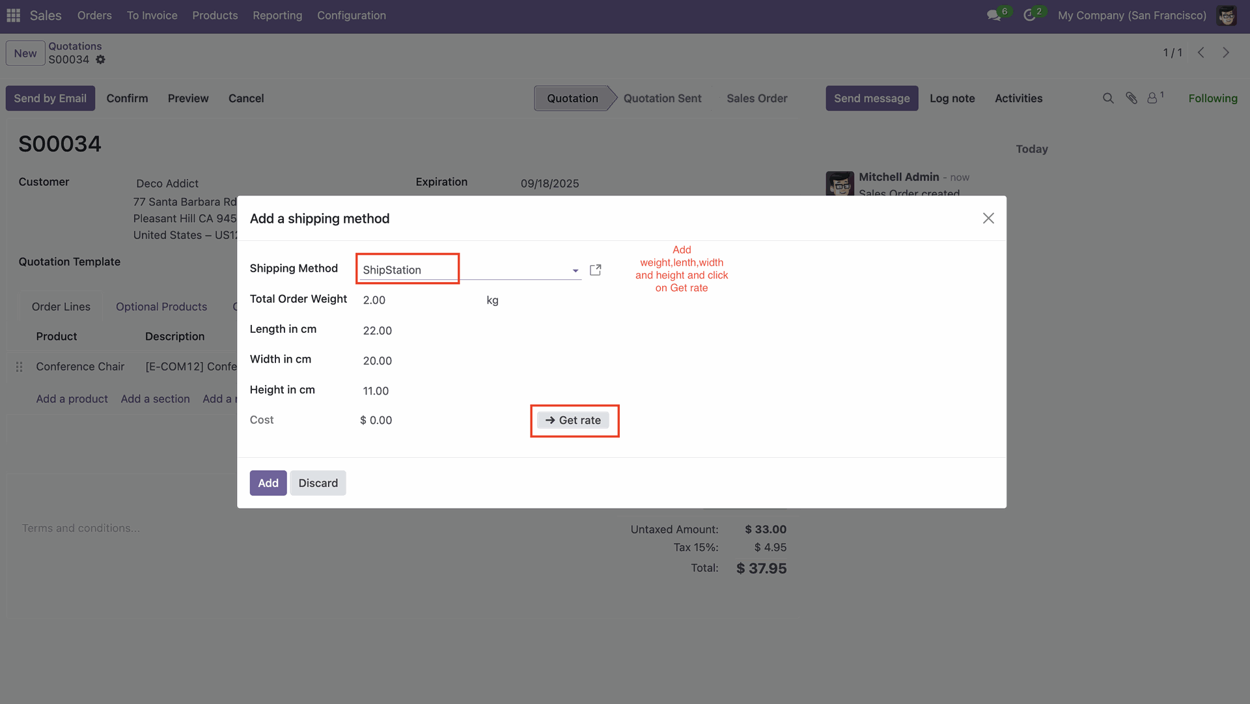Discard the shipping method dialog
Screen dimensions: 1250x704
[318, 483]
